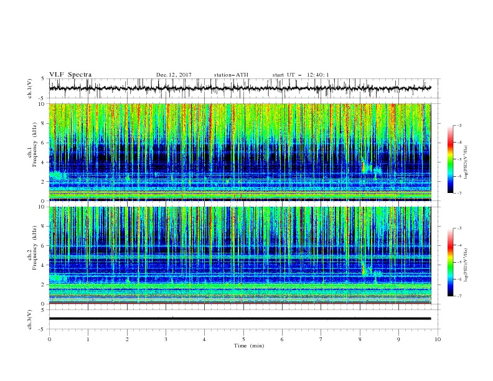This screenshot has width=493, height=381.
Task: Click time axis tick label "1"
Action: click(88, 339)
